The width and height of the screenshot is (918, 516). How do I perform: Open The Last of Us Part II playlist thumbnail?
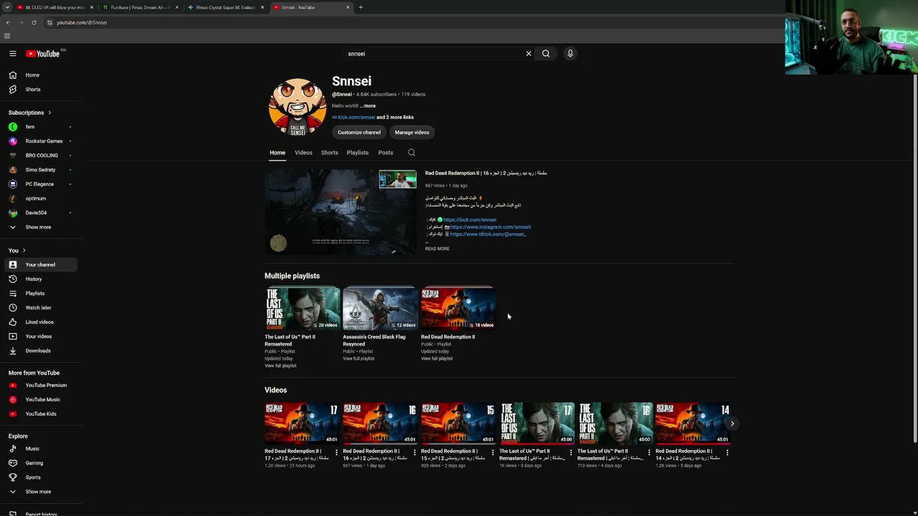302,308
